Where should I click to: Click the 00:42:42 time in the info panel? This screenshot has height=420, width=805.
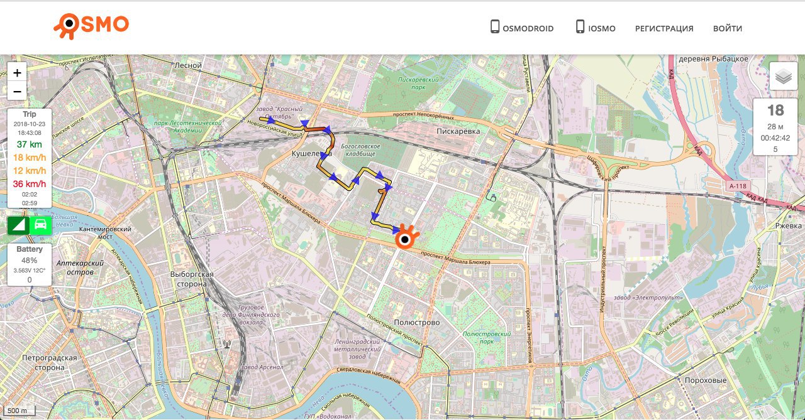click(775, 137)
